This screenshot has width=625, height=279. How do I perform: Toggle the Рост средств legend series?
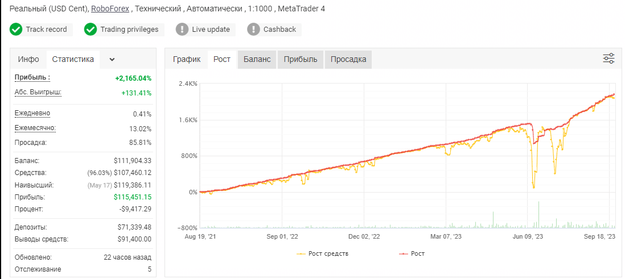click(x=323, y=253)
